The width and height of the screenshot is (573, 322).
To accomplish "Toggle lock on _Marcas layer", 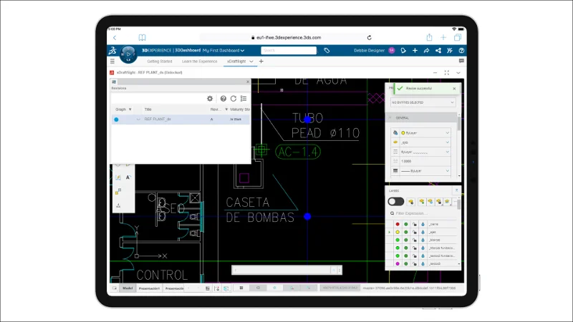I will tap(415, 240).
